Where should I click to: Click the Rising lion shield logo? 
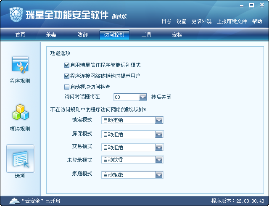16,15
